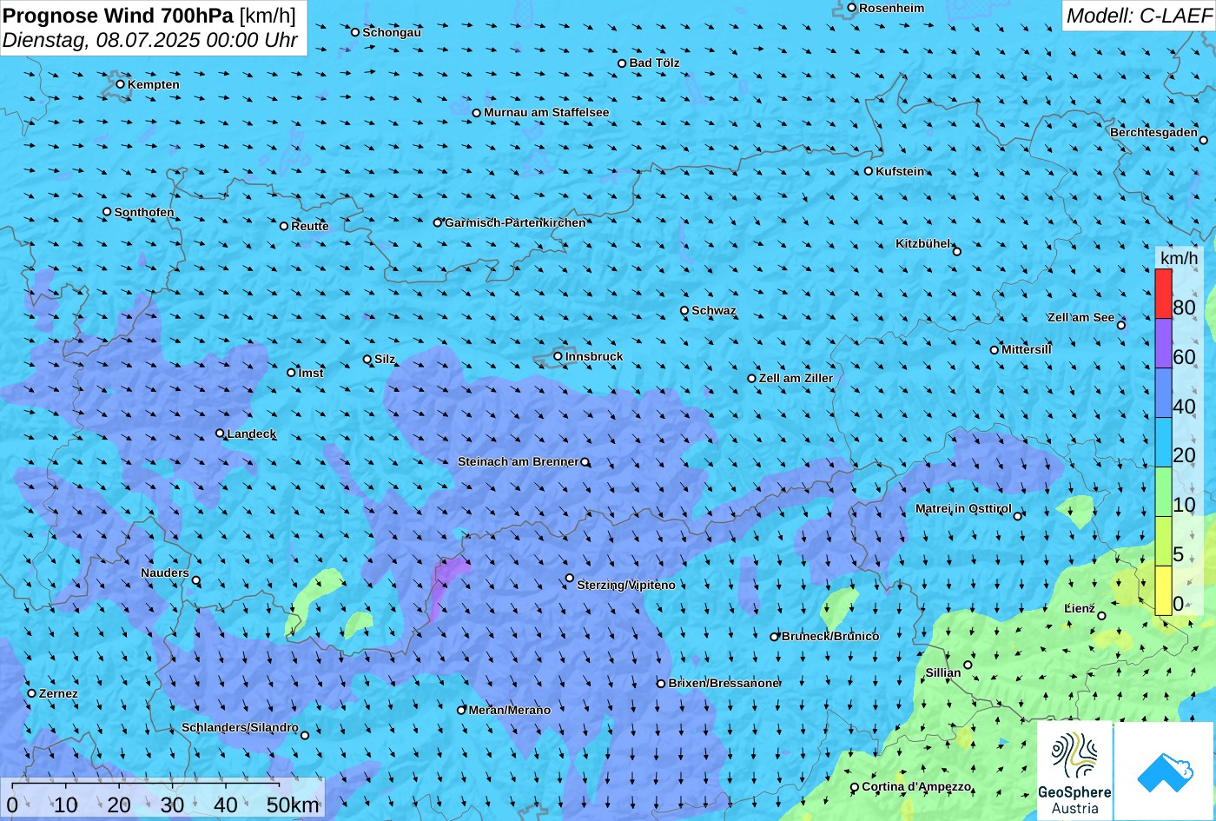Click the Modell: C-LAEF label
The height and width of the screenshot is (821, 1216).
coord(1139,16)
